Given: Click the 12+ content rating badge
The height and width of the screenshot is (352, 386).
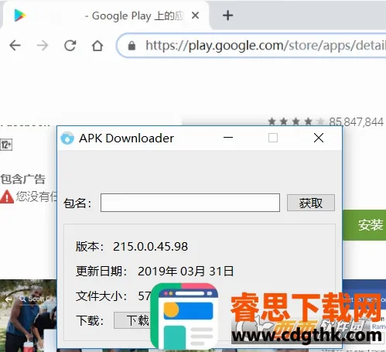Looking at the screenshot, I should pyautogui.click(x=6, y=145).
